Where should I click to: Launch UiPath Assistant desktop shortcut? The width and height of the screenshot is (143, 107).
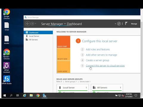pos(7,67)
